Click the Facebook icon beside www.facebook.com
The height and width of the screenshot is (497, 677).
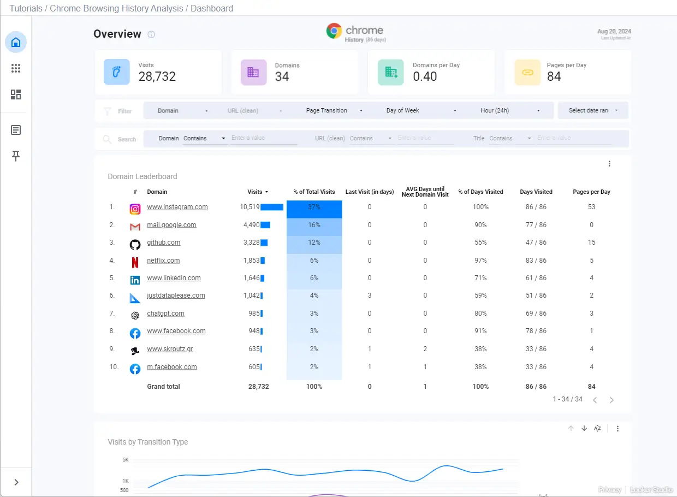tap(135, 333)
